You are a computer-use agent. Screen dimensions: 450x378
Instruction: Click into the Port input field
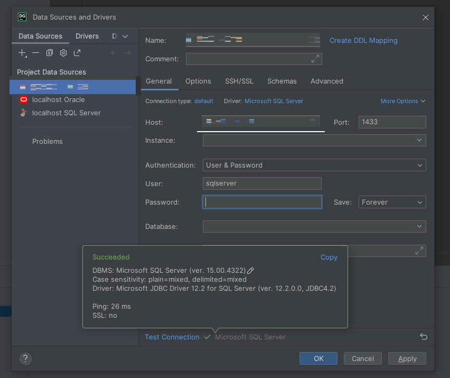392,122
